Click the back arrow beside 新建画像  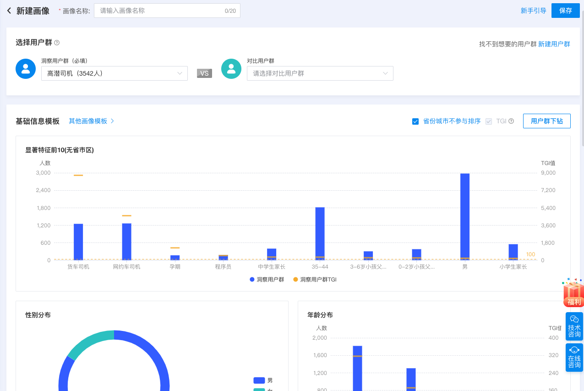(9, 11)
